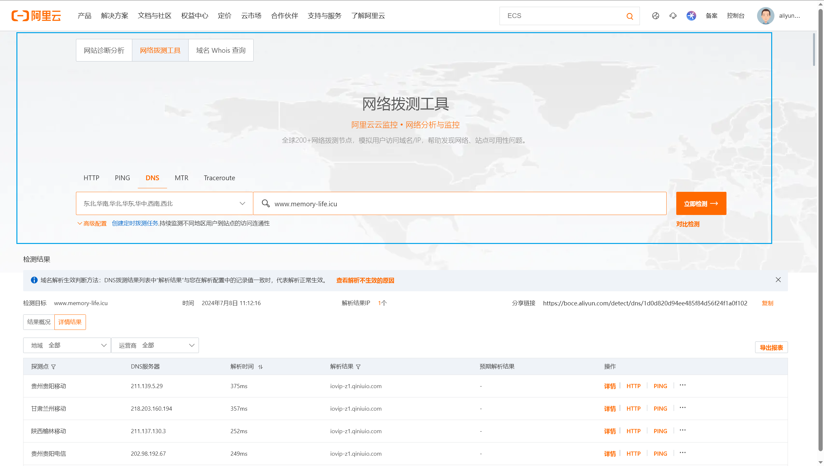Open 创建定时拨测任务 link
The height and width of the screenshot is (466, 824).
pyautogui.click(x=135, y=223)
